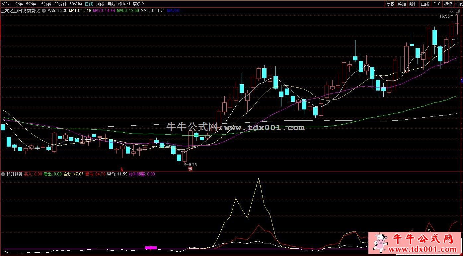
Task: Click the MA250 label
Action: click(x=175, y=11)
